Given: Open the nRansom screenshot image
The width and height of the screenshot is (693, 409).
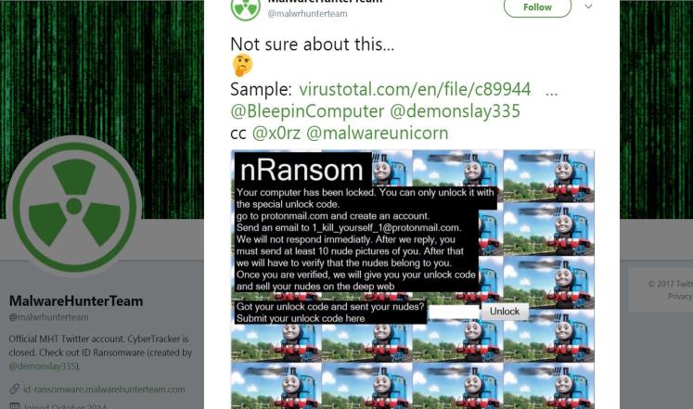Looking at the screenshot, I should 412,279.
